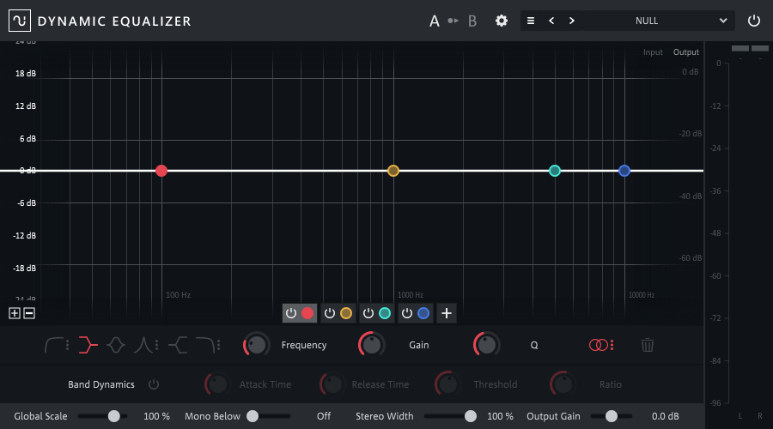Click the Frequency knob
This screenshot has width=773, height=429.
[256, 345]
